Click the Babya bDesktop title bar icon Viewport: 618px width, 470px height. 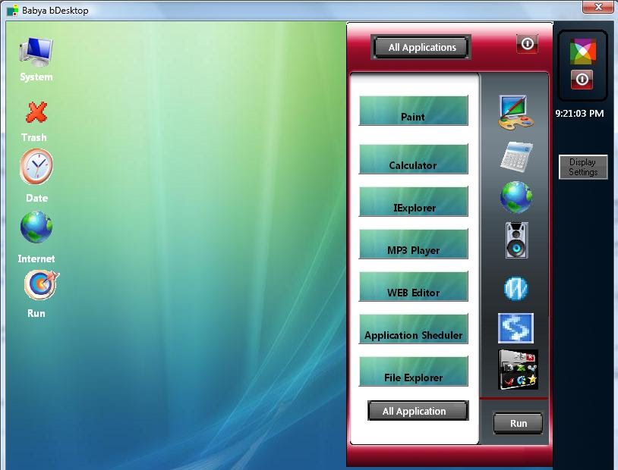coord(12,11)
